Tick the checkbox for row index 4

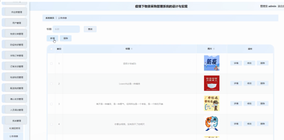51,124
